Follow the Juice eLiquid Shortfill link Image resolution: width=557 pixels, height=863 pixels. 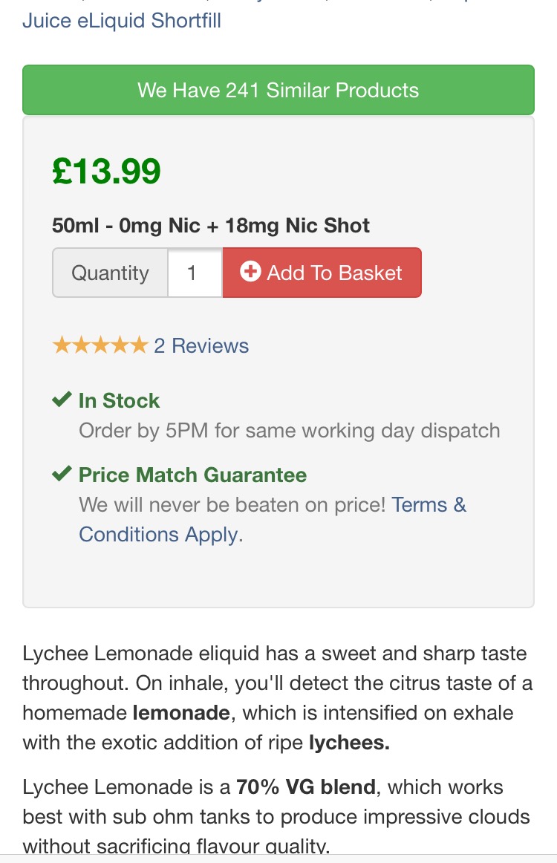[122, 20]
